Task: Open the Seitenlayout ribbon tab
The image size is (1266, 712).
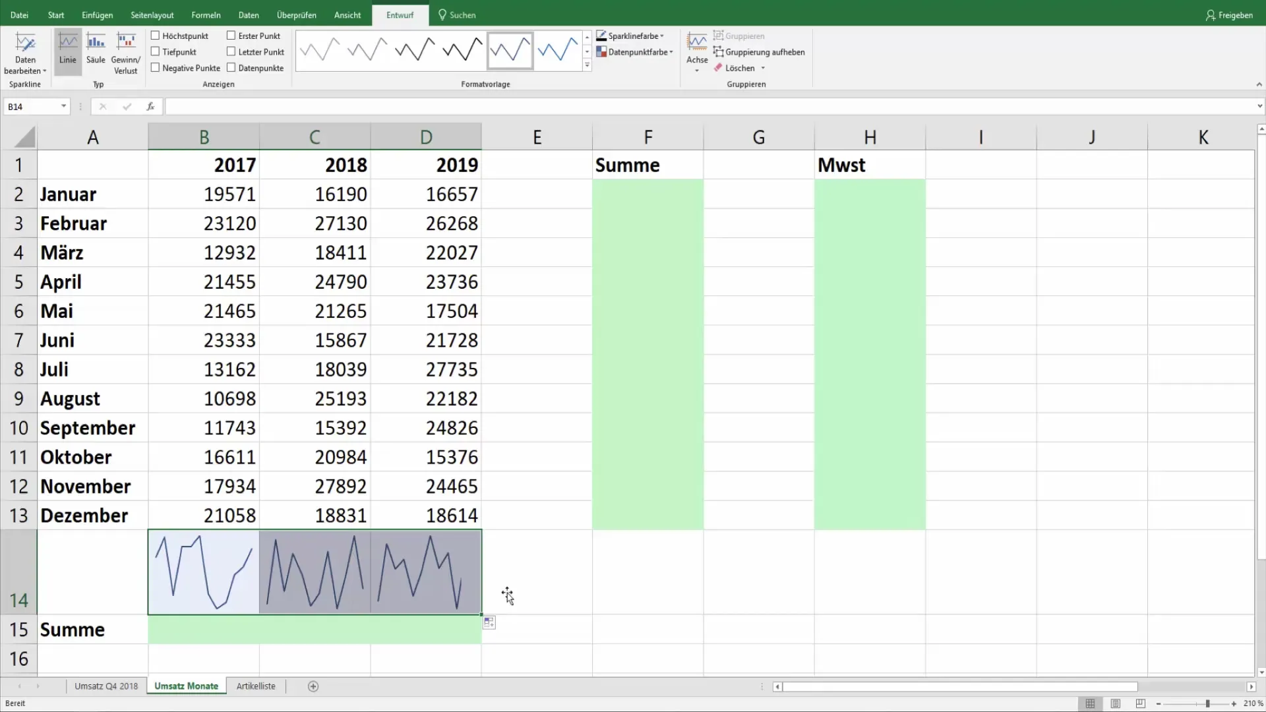Action: pos(152,15)
